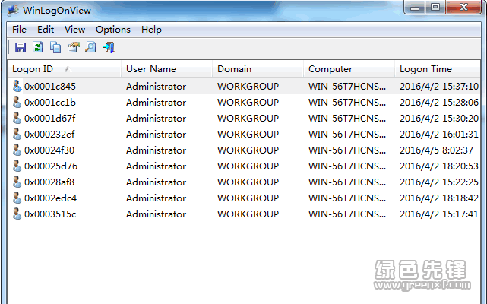This screenshot has height=304, width=487.
Task: Minimize the WinLogOnView window
Action: (x=416, y=7)
